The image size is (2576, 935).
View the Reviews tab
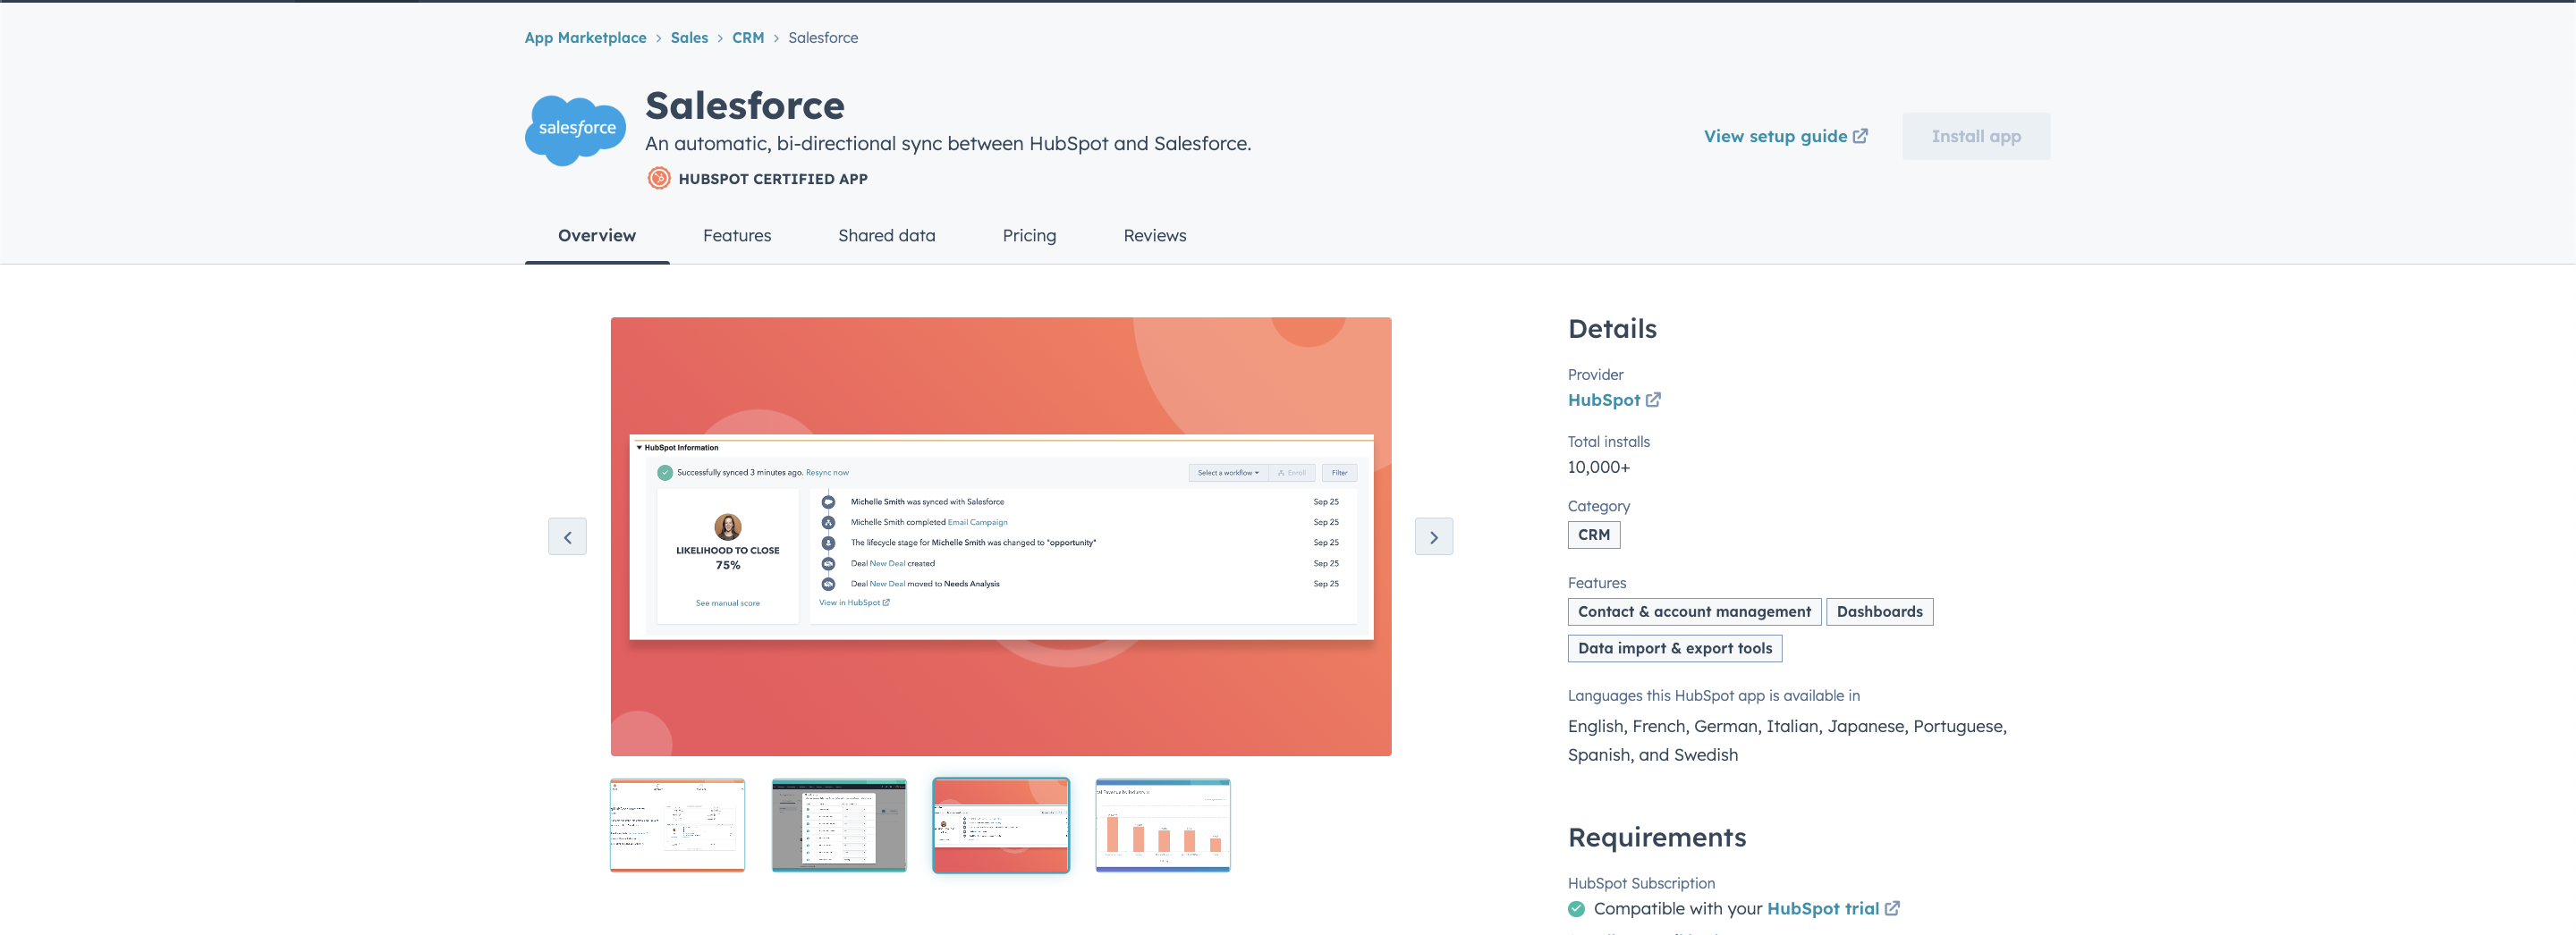pos(1154,236)
